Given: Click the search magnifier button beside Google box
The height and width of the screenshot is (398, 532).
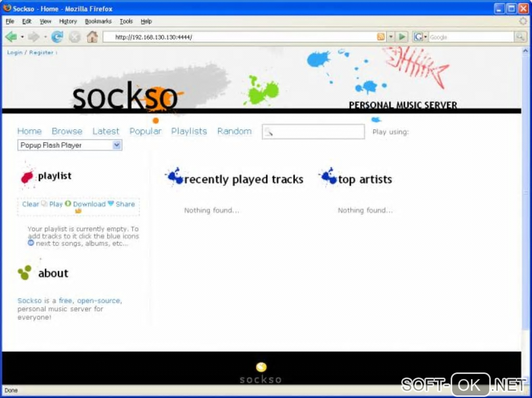Looking at the screenshot, I should (519, 37).
